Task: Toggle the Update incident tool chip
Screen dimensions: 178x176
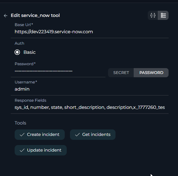Action: pos(41,150)
